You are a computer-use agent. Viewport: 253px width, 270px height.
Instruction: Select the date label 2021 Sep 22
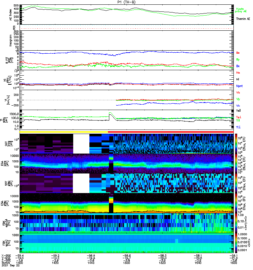coord(10,265)
